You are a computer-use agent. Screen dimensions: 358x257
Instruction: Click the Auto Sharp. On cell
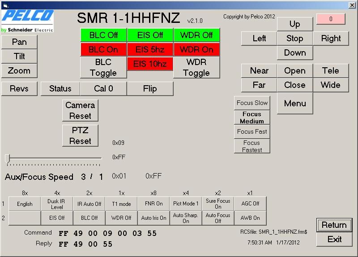pos(186,218)
